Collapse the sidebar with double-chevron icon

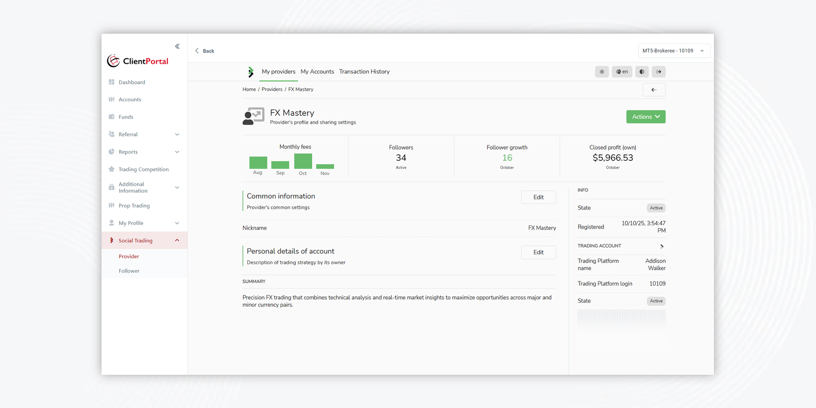click(177, 46)
